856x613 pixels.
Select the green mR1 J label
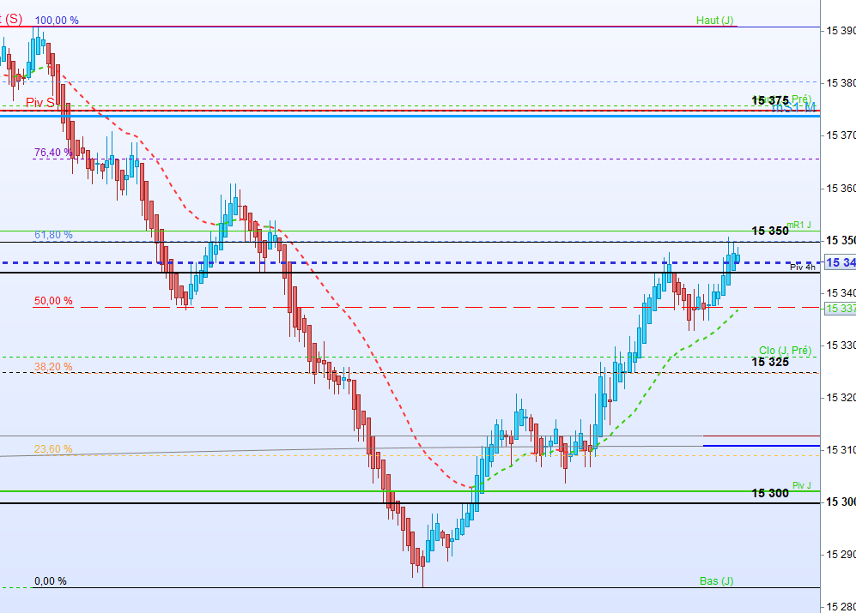click(x=798, y=225)
